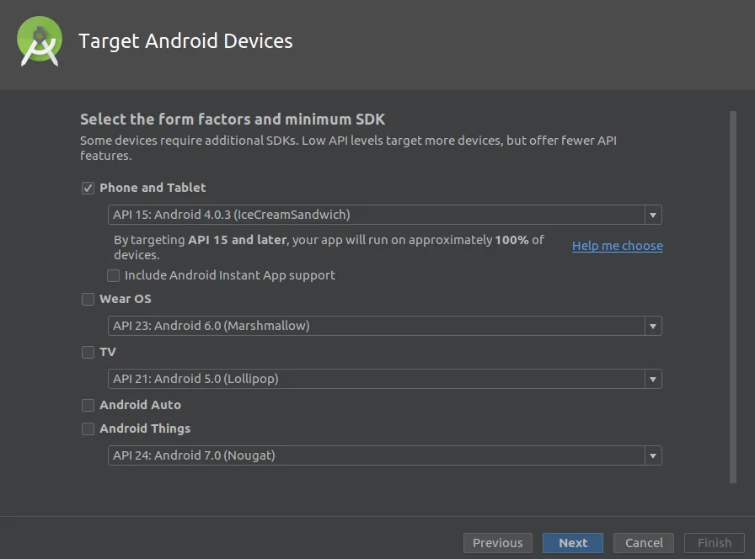This screenshot has width=755, height=559.
Task: Open the API 21 Lollipop dropdown
Action: [x=385, y=379]
